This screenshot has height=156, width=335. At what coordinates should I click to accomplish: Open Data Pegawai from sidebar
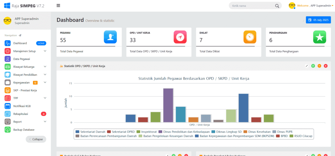tap(22, 59)
